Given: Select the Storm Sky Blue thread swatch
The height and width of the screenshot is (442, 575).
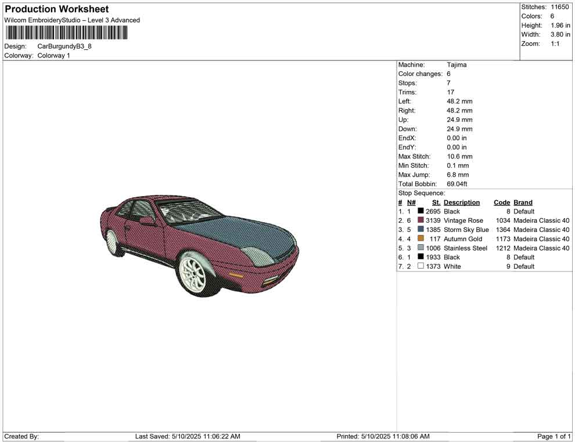Looking at the screenshot, I should 421,230.
